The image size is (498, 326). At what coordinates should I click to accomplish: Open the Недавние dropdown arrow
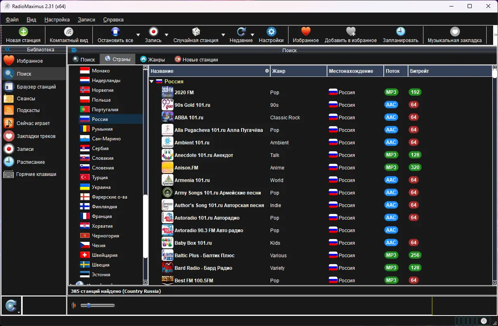point(253,35)
